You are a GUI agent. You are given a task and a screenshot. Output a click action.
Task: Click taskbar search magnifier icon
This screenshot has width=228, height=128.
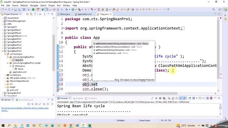pyautogui.click(x=9, y=126)
